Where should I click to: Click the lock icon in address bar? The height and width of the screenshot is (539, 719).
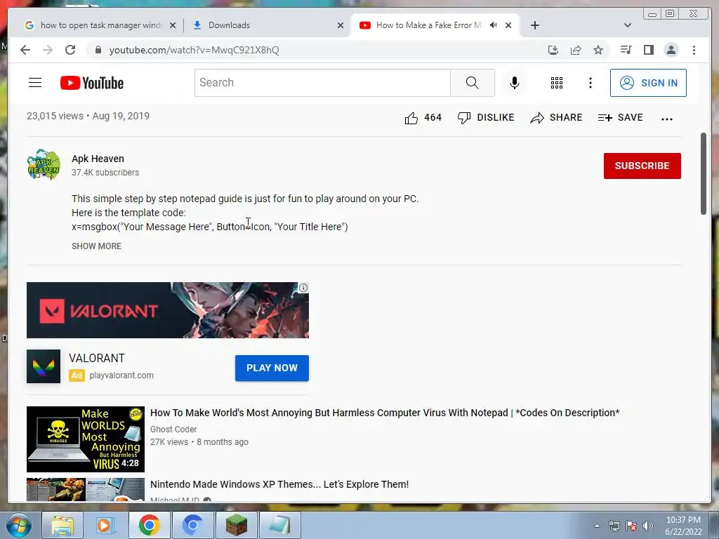tap(98, 50)
